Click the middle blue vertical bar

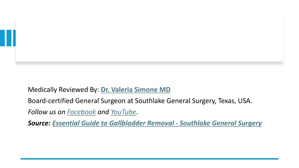[9, 38]
